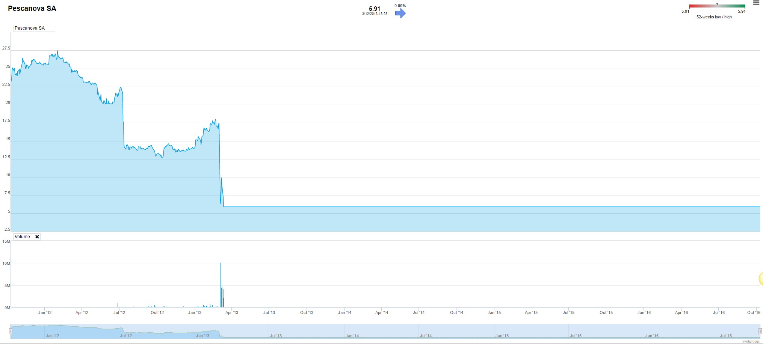
Task: Click navigator timeline at Jan '15
Action: (502, 336)
